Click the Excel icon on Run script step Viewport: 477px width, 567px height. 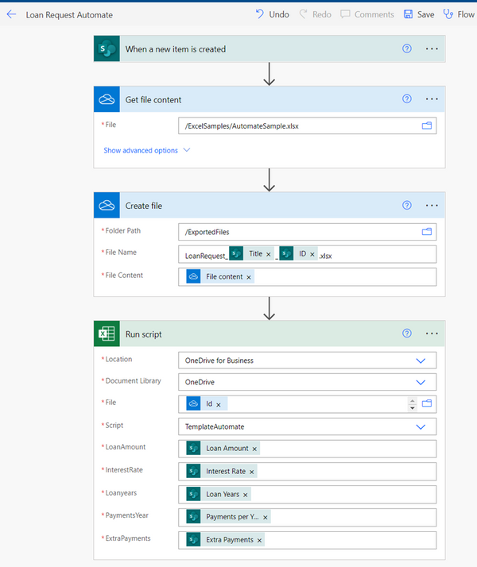point(107,334)
